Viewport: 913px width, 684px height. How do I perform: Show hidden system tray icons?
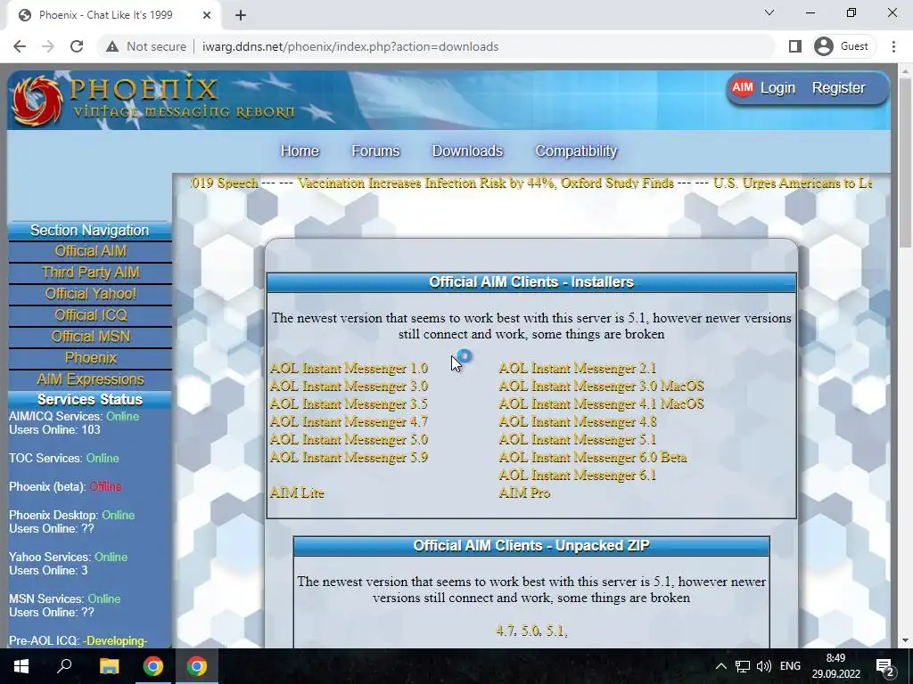720,666
